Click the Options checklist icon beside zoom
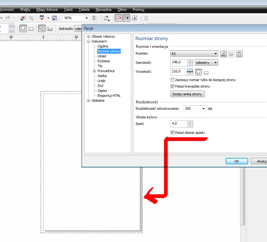Screen dimensions: 267x242 pyautogui.click(x=94, y=18)
